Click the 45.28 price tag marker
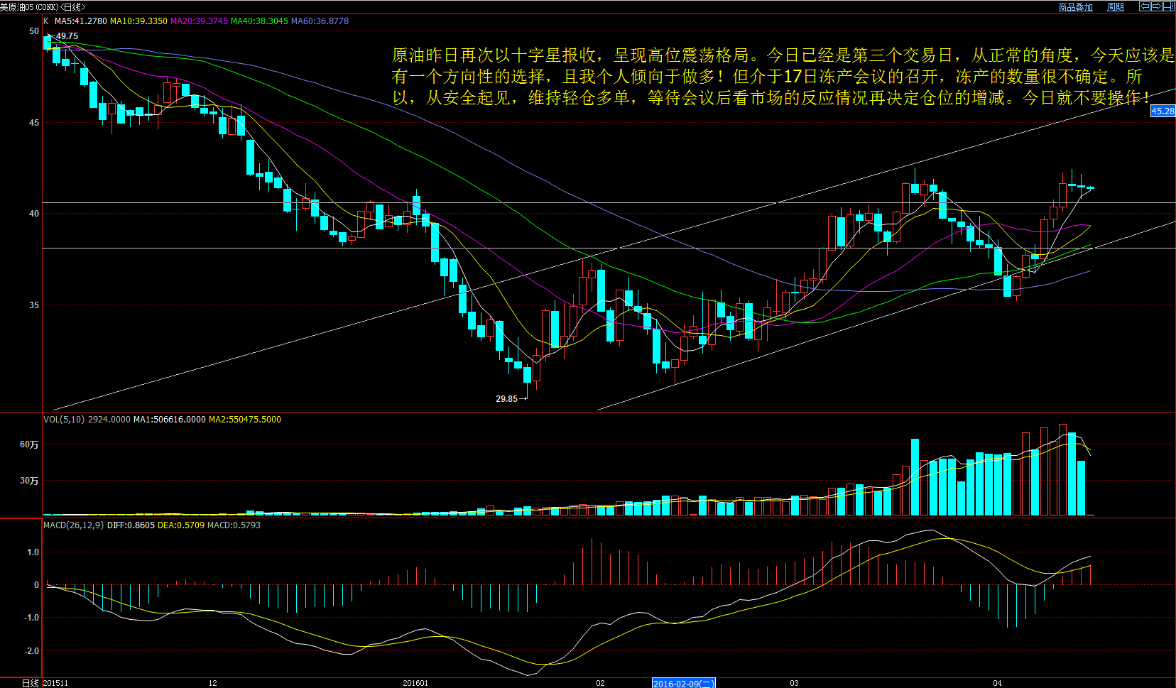The image size is (1176, 688). point(1163,111)
